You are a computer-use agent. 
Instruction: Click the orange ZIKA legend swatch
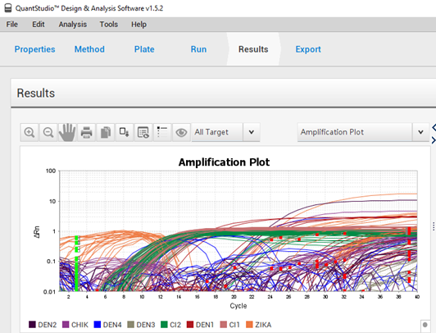coord(249,324)
